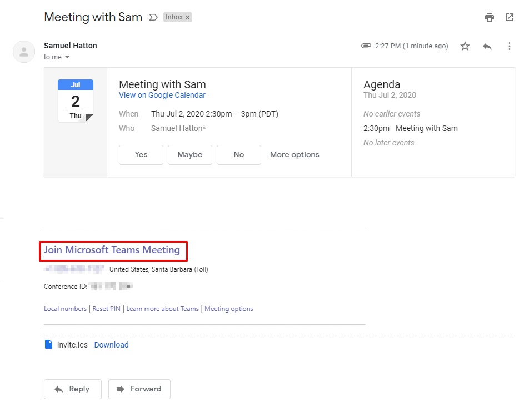Image resolution: width=524 pixels, height=412 pixels.
Task: Decline the meeting by clicking No
Action: [x=238, y=155]
